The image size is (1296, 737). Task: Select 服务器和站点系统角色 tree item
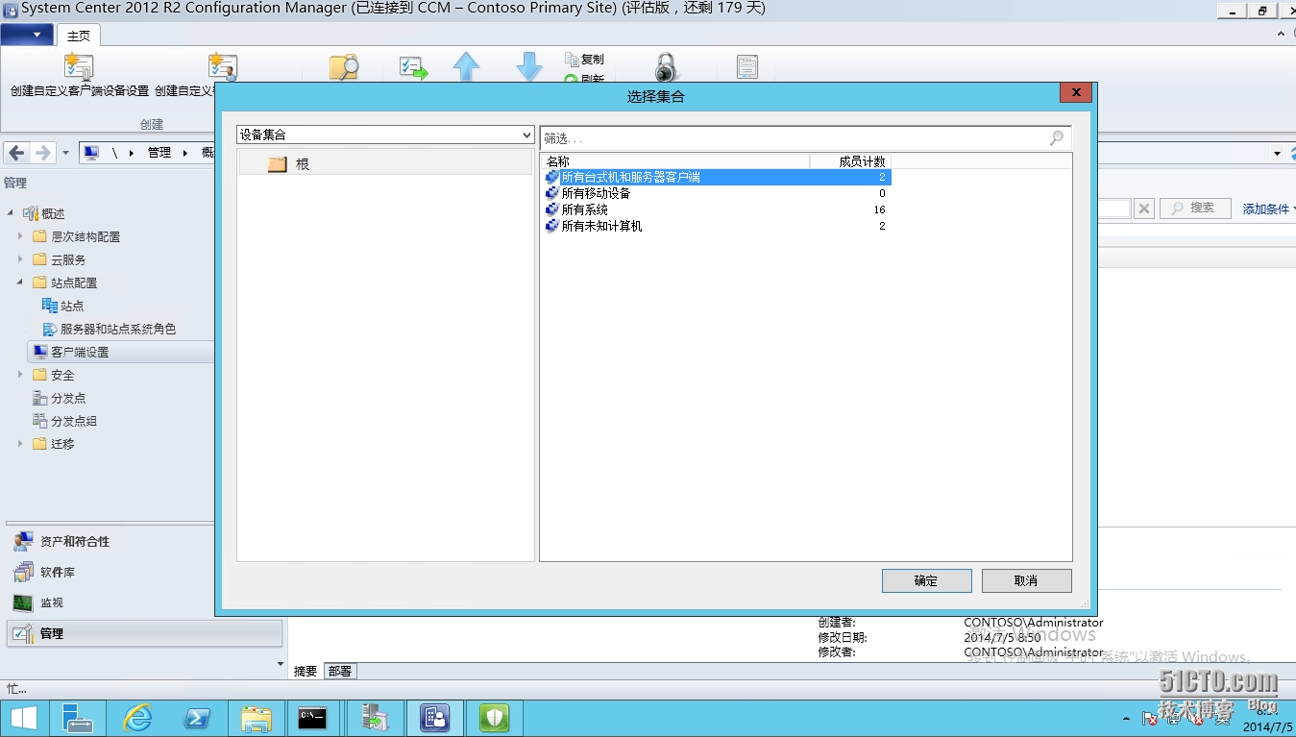click(x=110, y=329)
